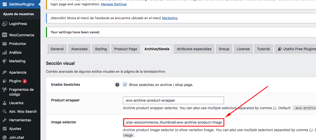316x140 pixels.
Task: Open the General settings tab
Action: tap(57, 49)
